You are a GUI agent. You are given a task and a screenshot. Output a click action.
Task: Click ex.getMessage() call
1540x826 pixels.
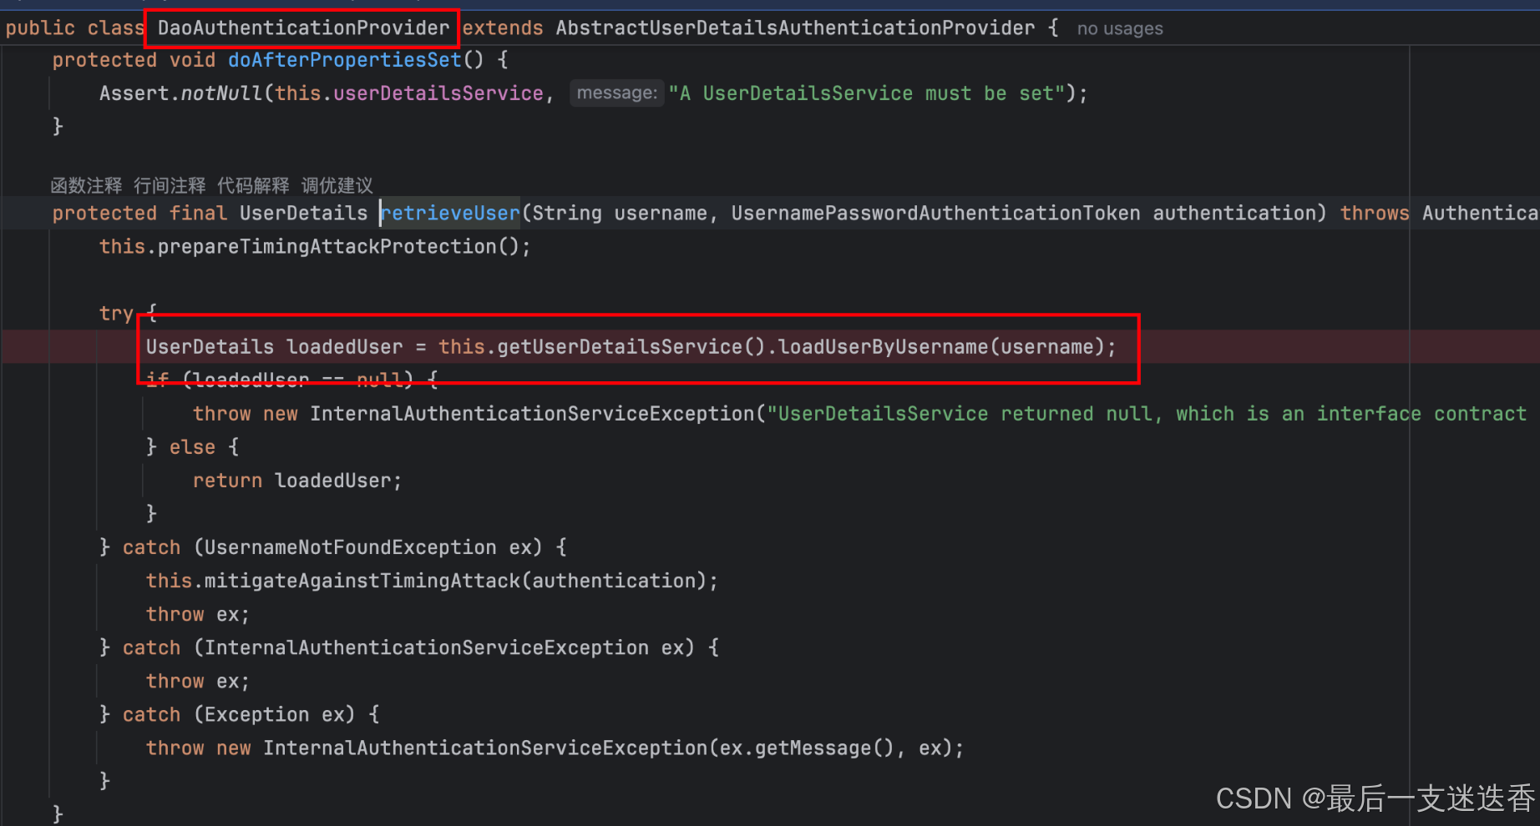tap(807, 748)
